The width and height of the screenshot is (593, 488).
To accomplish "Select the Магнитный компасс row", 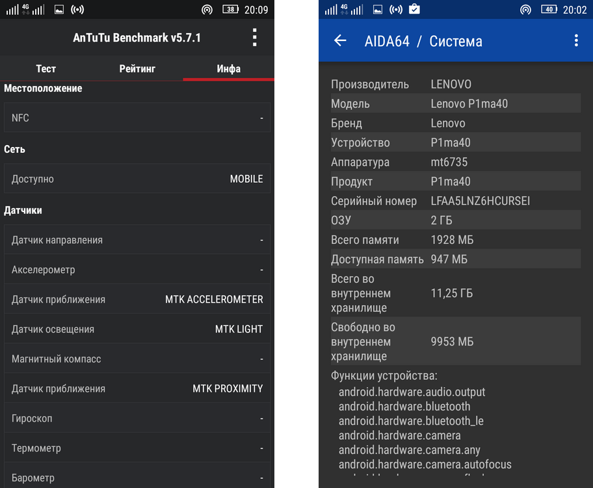I will coord(137,359).
